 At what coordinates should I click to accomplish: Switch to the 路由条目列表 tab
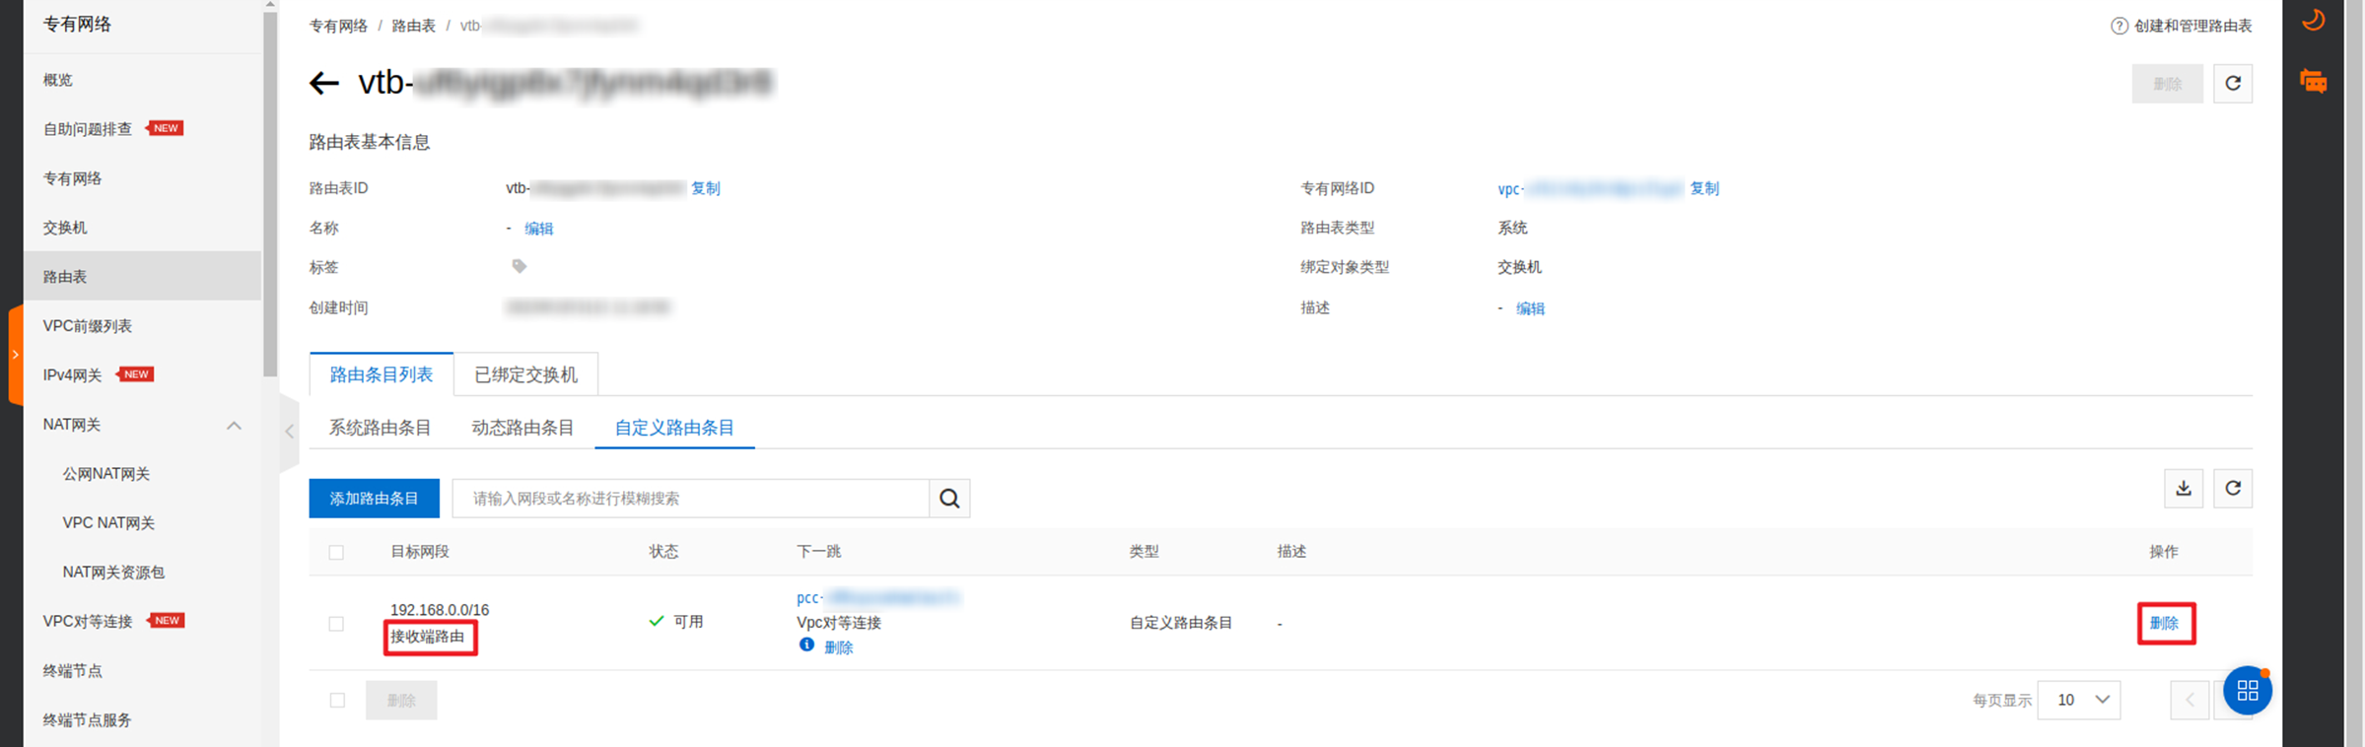[382, 374]
